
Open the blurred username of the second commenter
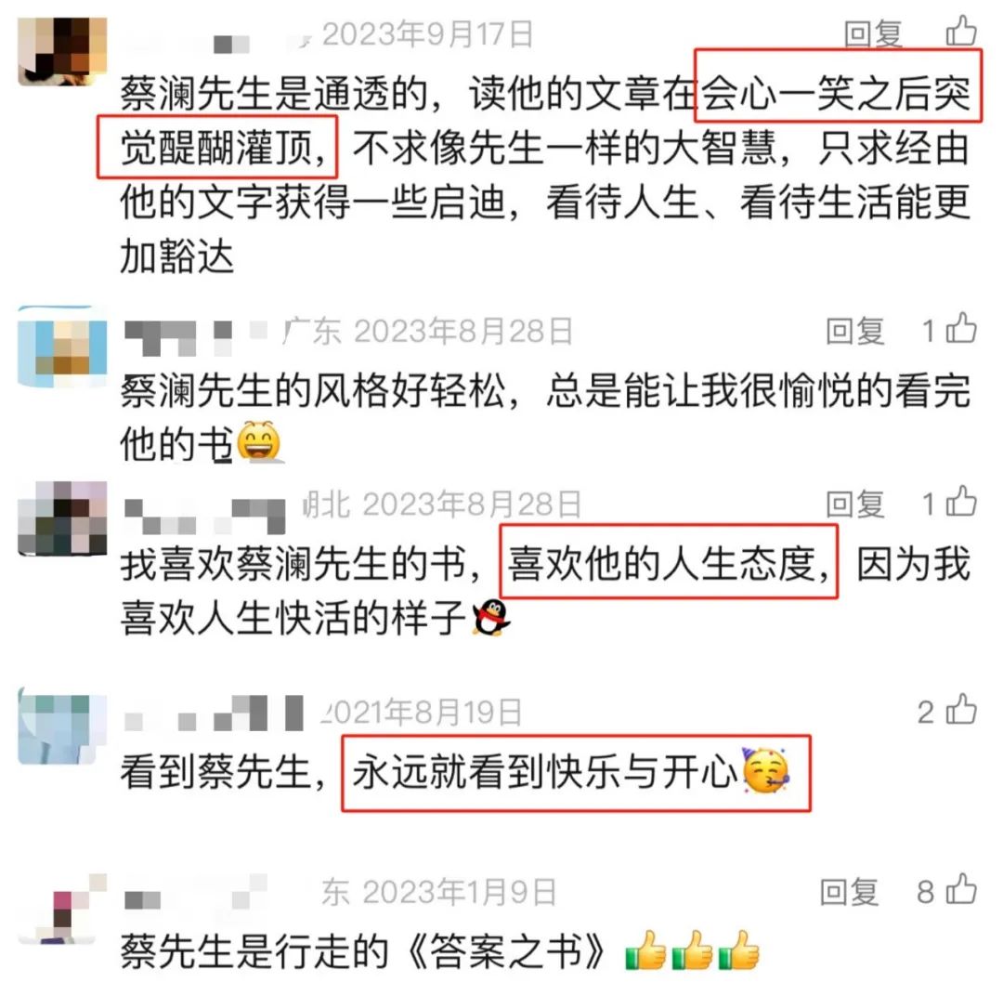[196, 337]
